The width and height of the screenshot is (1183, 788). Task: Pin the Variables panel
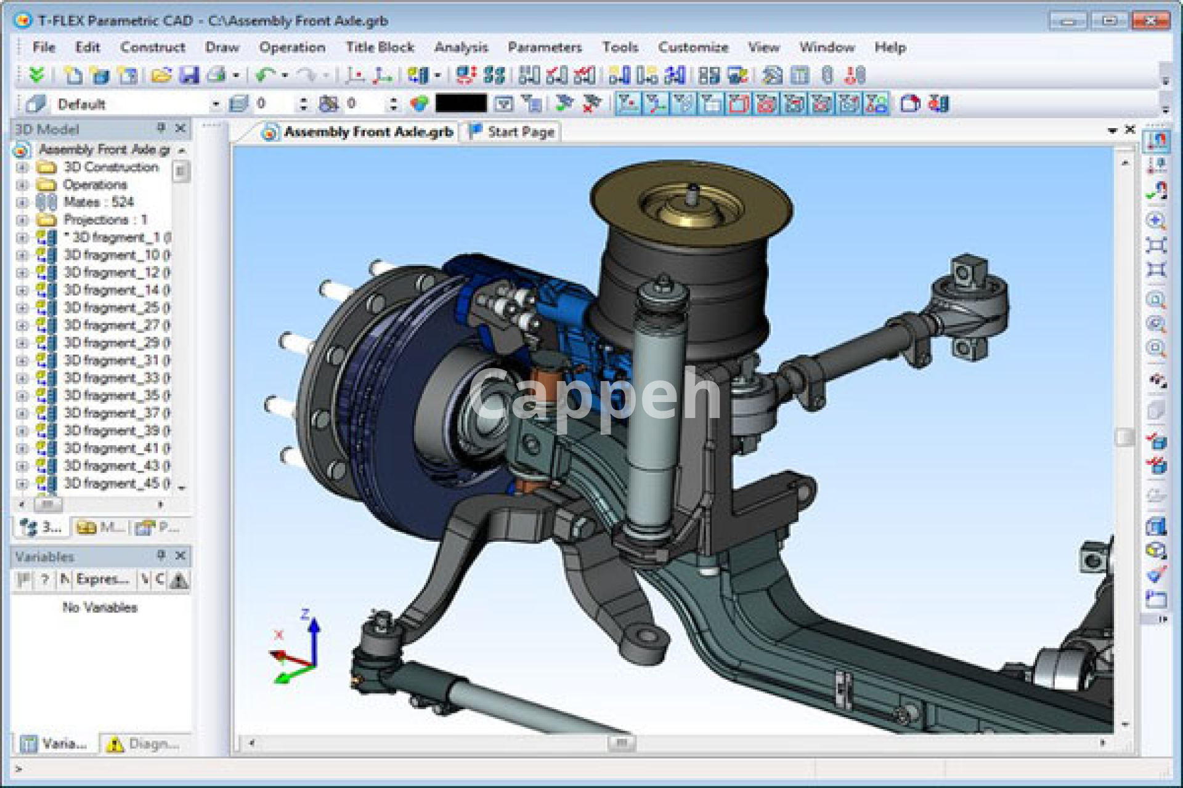(x=161, y=555)
